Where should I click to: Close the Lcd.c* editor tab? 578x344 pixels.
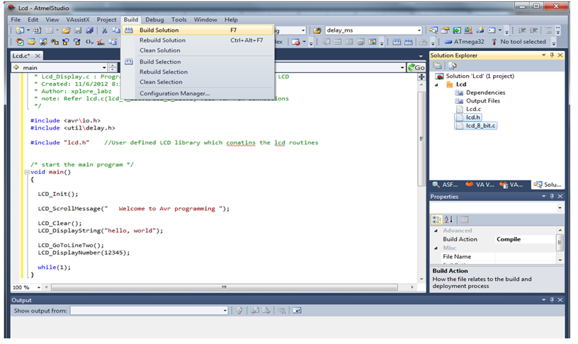[x=38, y=56]
